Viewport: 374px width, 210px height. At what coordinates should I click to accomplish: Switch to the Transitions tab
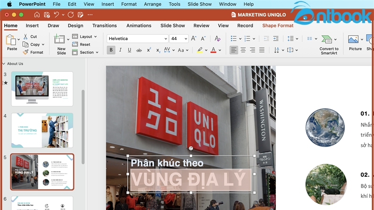(x=104, y=26)
